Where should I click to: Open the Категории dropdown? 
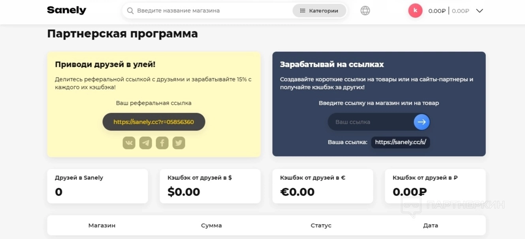tap(319, 11)
